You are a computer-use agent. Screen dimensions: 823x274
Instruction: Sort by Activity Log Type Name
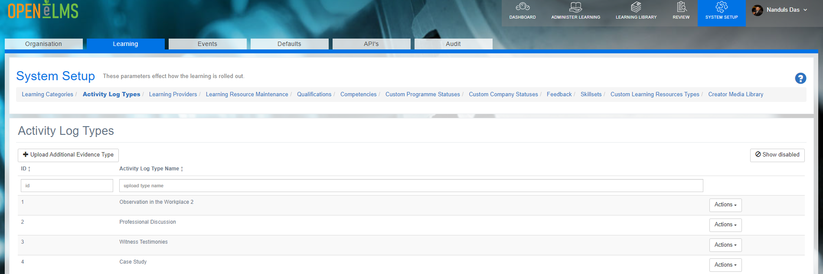pos(151,169)
